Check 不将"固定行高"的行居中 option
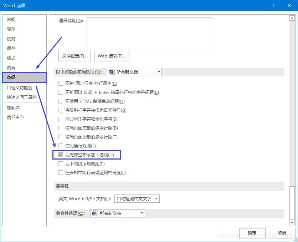Viewport: 298px width, 242px height. point(61,83)
